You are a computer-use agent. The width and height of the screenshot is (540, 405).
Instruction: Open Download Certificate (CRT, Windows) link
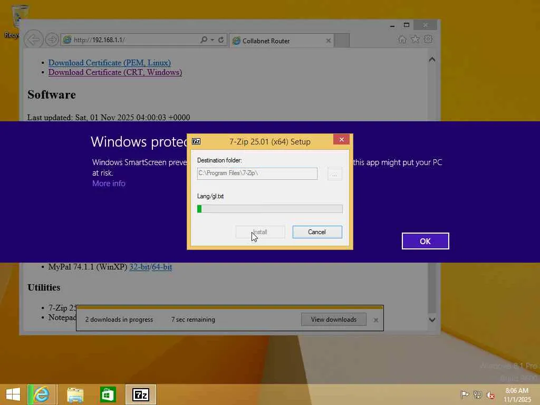click(x=115, y=72)
